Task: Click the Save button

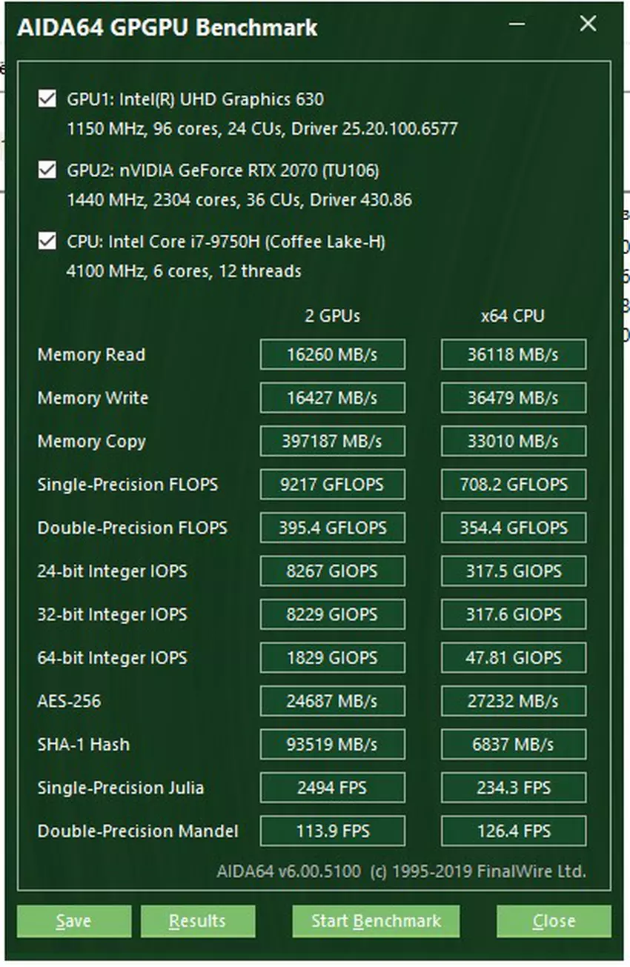Action: (x=74, y=921)
